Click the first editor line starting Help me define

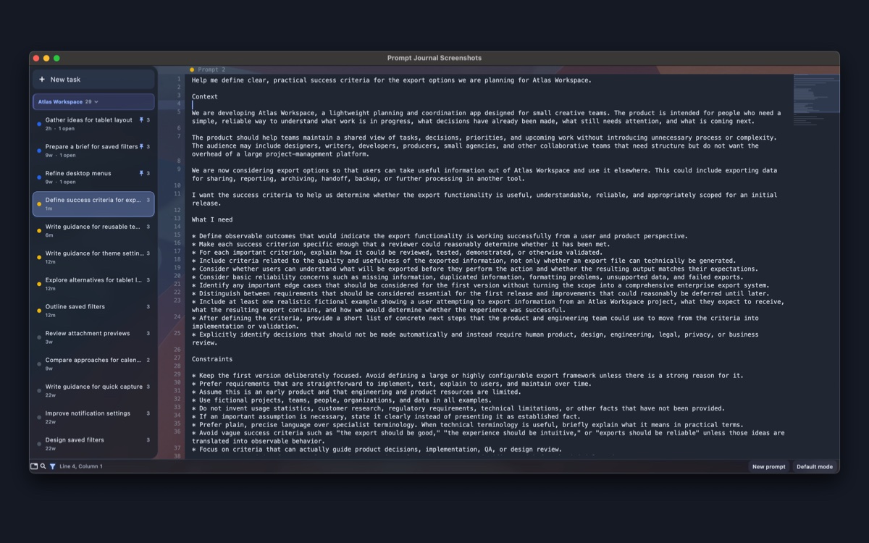coord(392,80)
